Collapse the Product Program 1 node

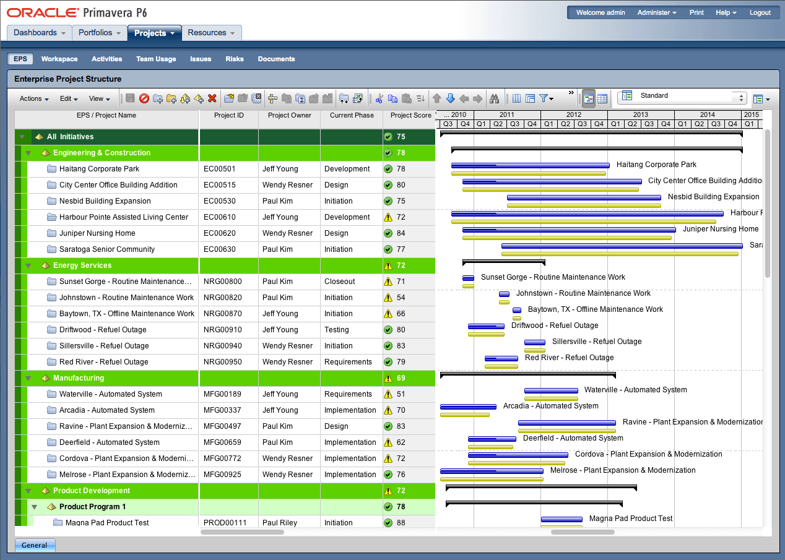pyautogui.click(x=35, y=507)
